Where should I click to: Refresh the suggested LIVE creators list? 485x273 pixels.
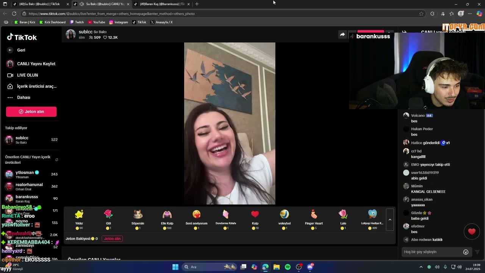point(57,160)
